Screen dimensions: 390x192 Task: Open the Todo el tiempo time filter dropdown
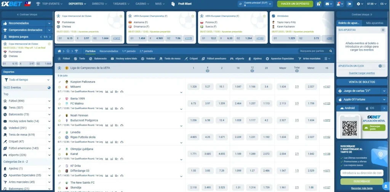point(27,80)
